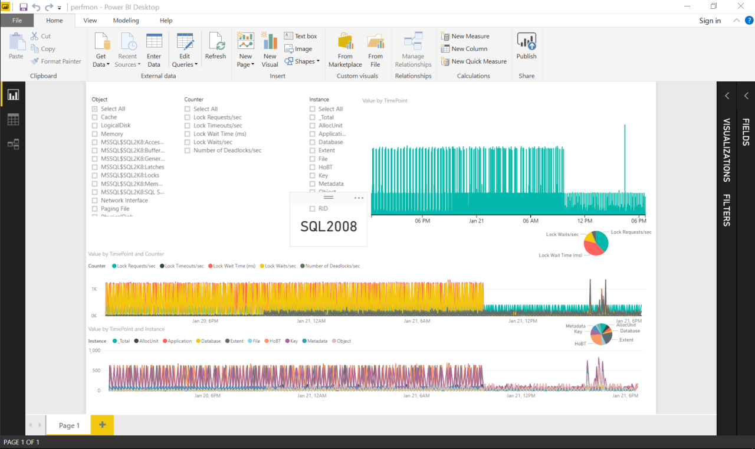Check the Memory object checkbox
Viewport: 755px width, 449px height.
[x=94, y=134]
